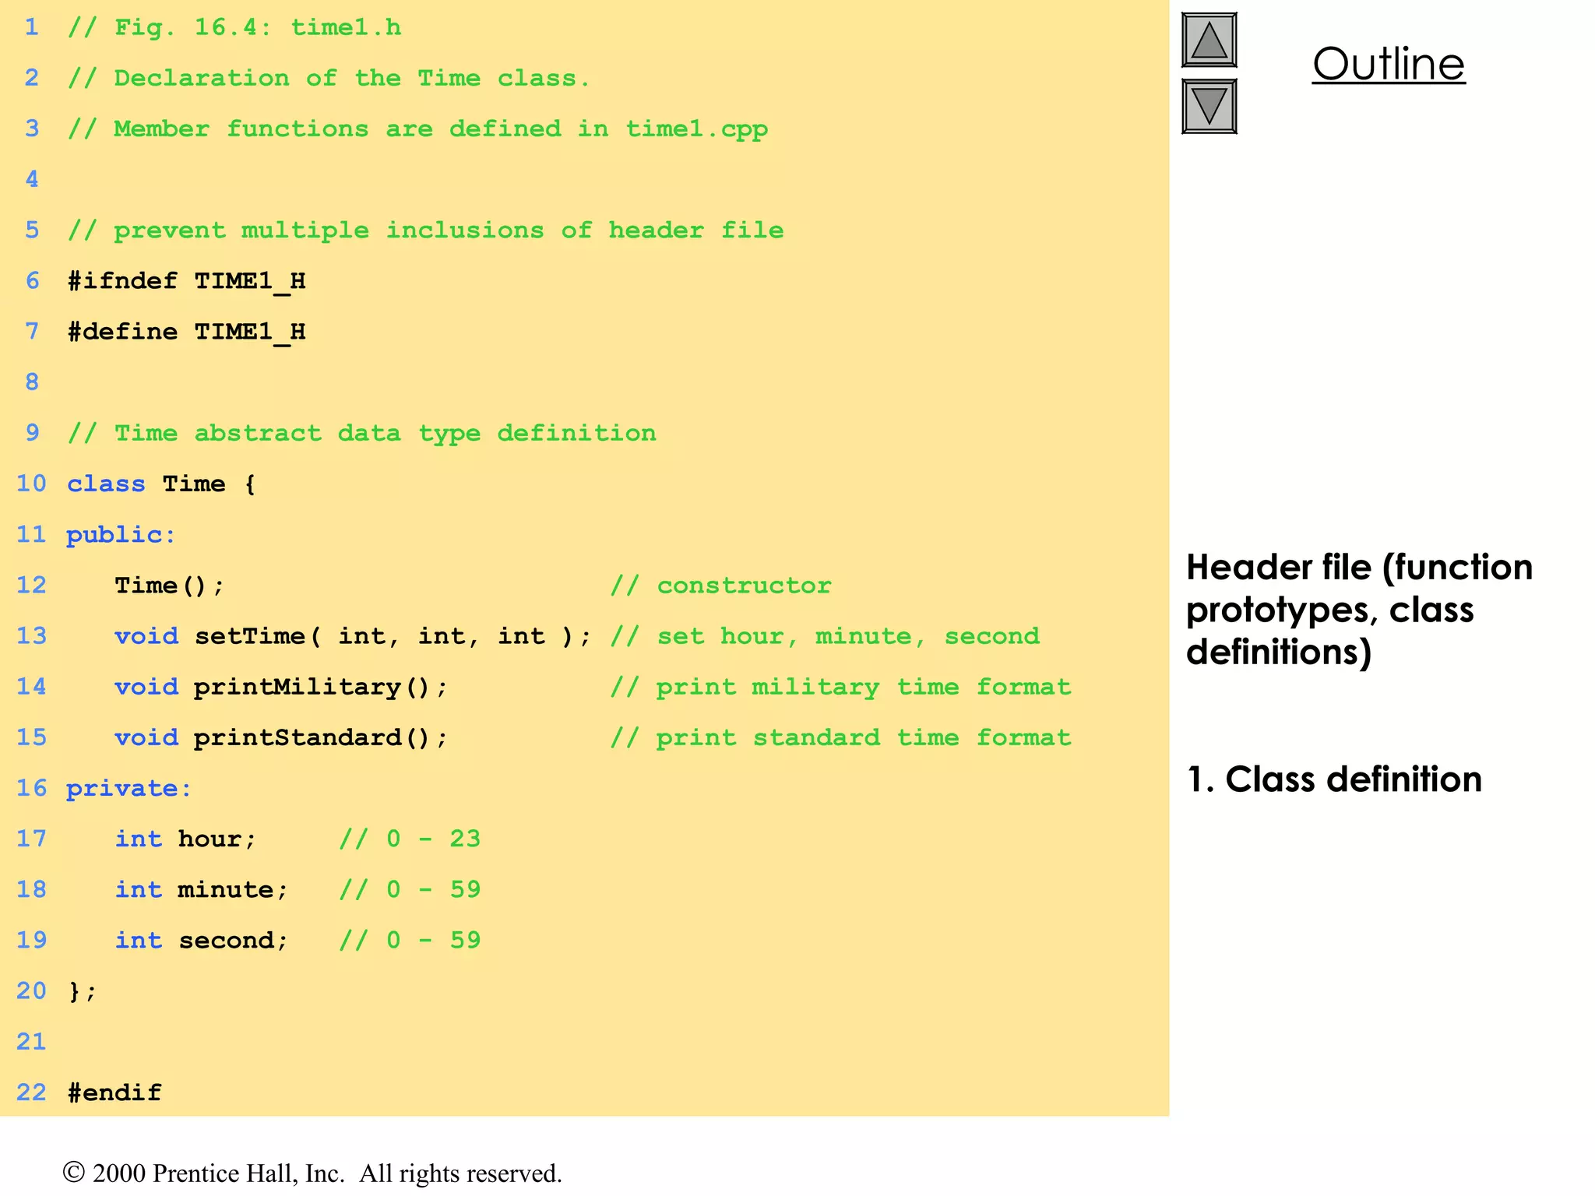This screenshot has height=1196, width=1595.
Task: Click the '// constructor' comment
Action: point(720,586)
